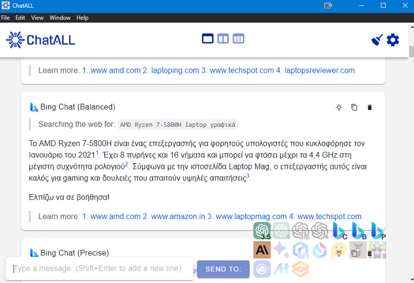
Task: Toggle the Bing Chat Precise bot
Action: pos(378,231)
